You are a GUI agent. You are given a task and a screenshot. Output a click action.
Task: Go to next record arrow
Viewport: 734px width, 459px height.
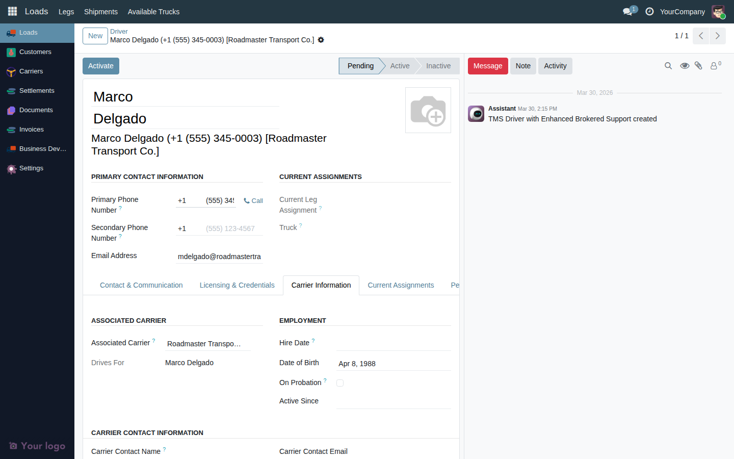718,36
